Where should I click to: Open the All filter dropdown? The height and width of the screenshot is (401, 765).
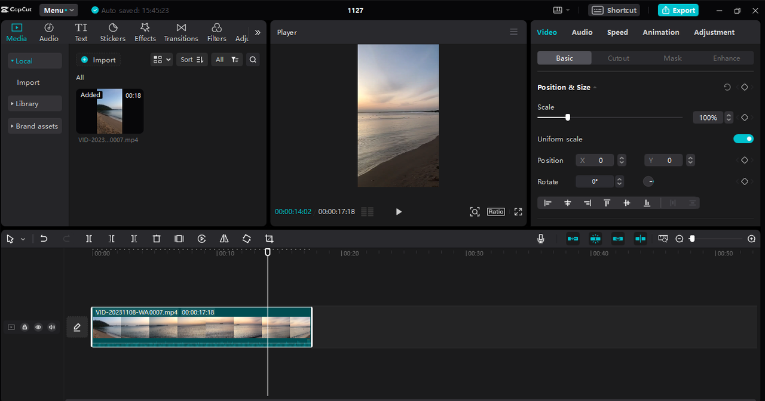pos(227,60)
